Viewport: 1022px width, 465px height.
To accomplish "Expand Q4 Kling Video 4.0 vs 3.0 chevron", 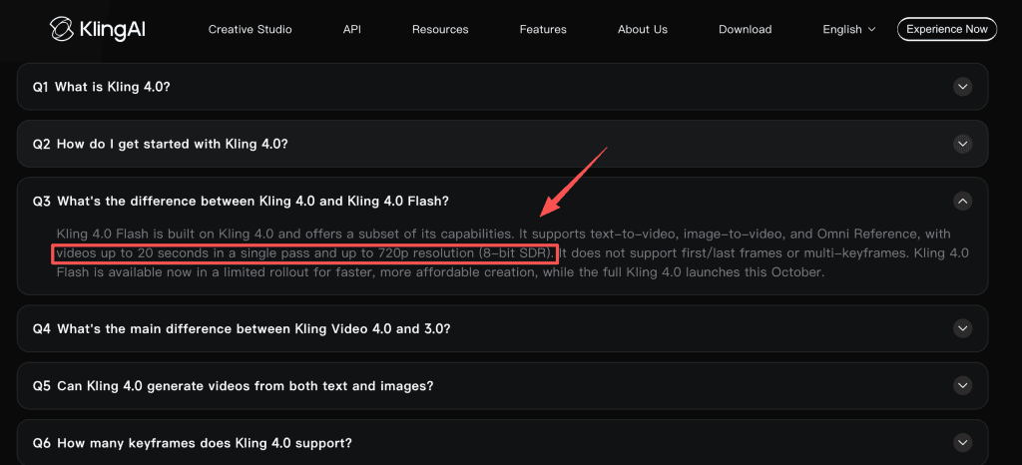I will pyautogui.click(x=963, y=328).
